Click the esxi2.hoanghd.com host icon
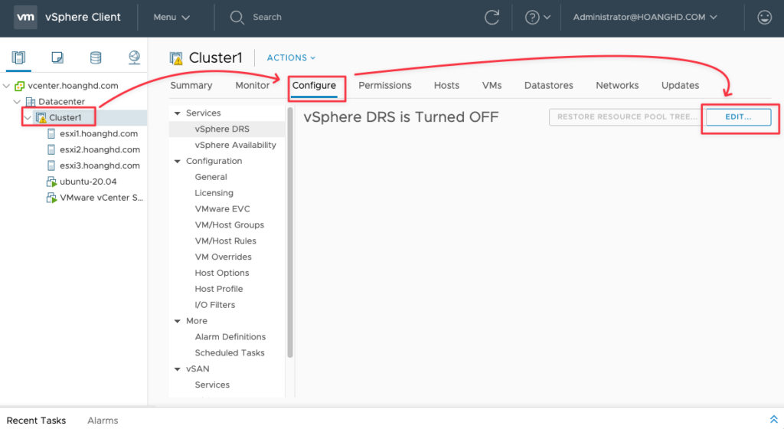 [51, 149]
